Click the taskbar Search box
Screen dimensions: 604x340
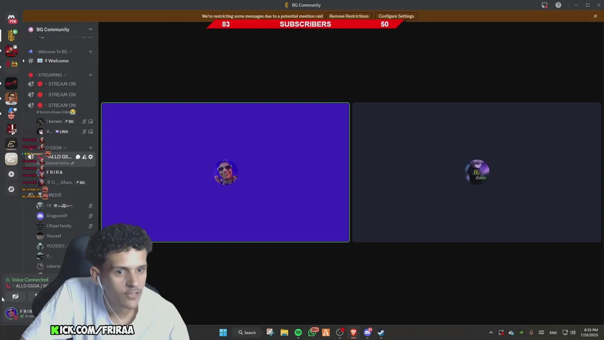click(x=247, y=332)
